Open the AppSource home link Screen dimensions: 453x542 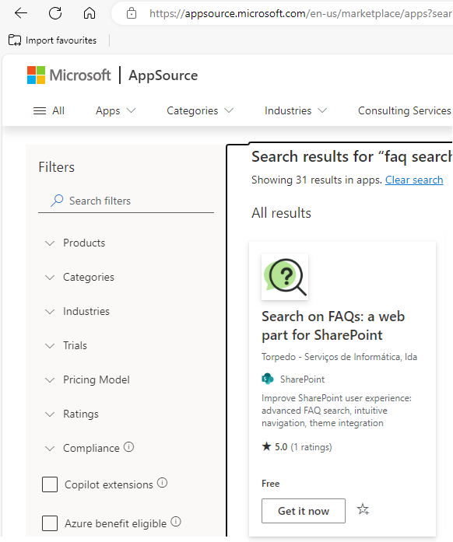click(x=163, y=75)
